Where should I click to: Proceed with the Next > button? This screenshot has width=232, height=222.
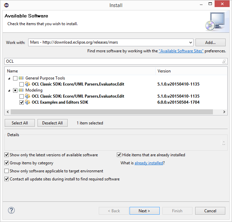click(x=145, y=211)
